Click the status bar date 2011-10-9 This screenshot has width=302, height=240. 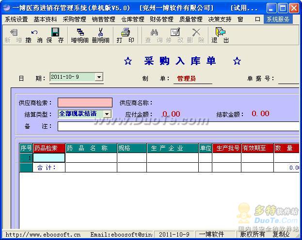coord(174,235)
